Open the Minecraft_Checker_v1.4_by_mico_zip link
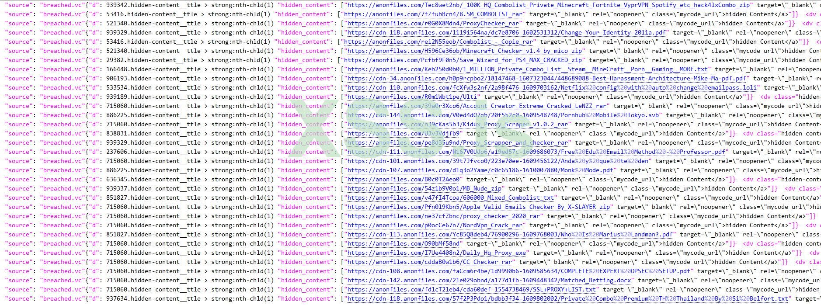Image resolution: width=821 pixels, height=305 pixels. 465,51
